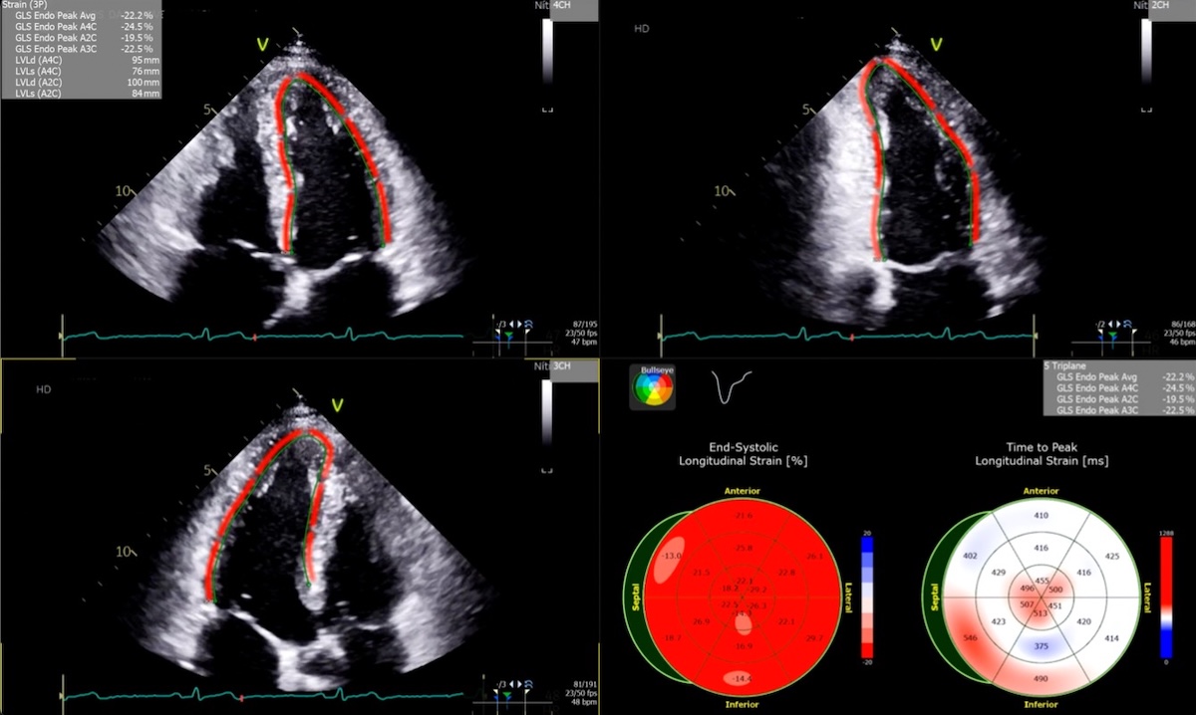Click the -14.4 inferior strain segment

point(744,678)
